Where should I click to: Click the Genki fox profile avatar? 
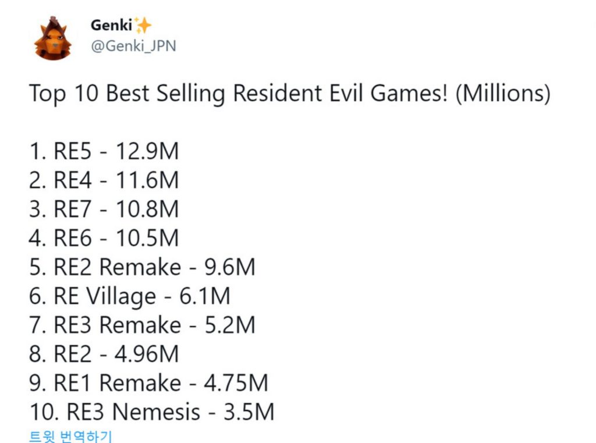pyautogui.click(x=52, y=38)
